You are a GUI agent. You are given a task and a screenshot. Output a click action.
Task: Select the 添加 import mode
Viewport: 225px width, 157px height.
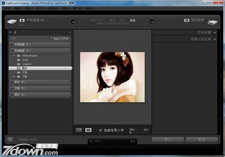pos(133,20)
